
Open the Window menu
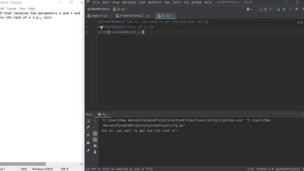coord(197,2)
